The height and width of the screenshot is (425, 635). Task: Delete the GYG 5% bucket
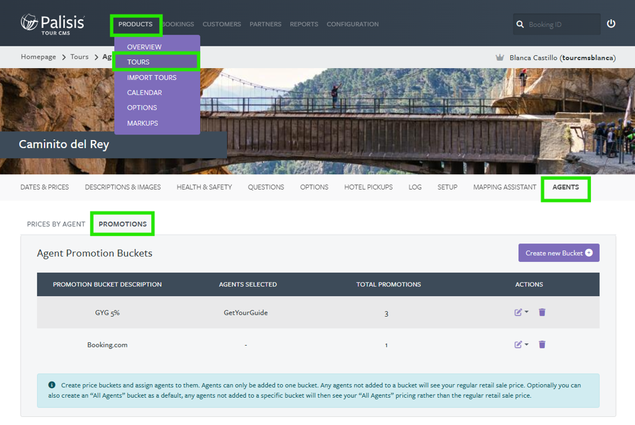pos(542,312)
